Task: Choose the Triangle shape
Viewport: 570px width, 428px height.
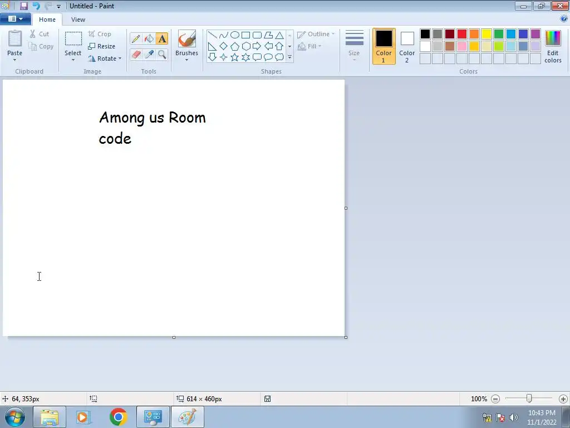Action: [x=279, y=35]
